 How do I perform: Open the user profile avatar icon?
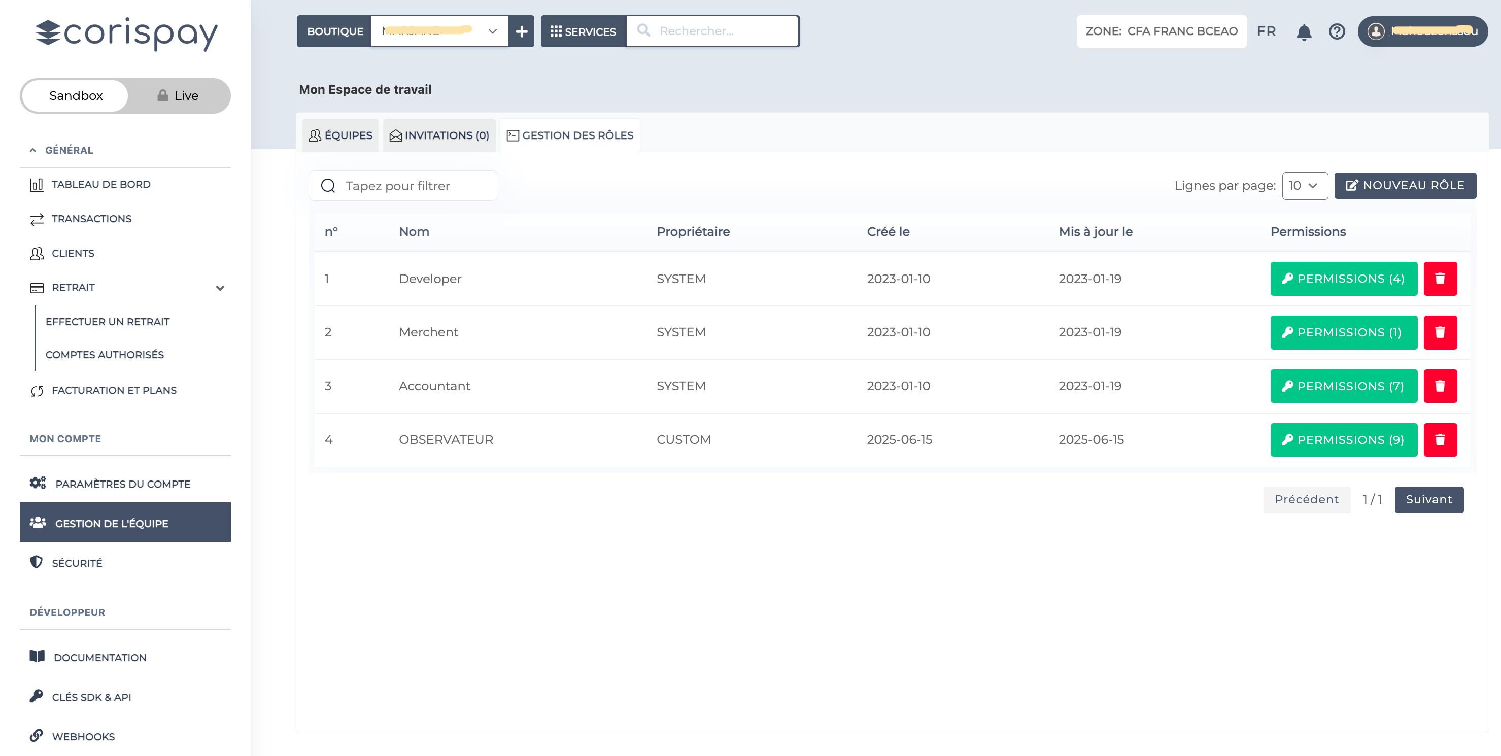(1376, 31)
